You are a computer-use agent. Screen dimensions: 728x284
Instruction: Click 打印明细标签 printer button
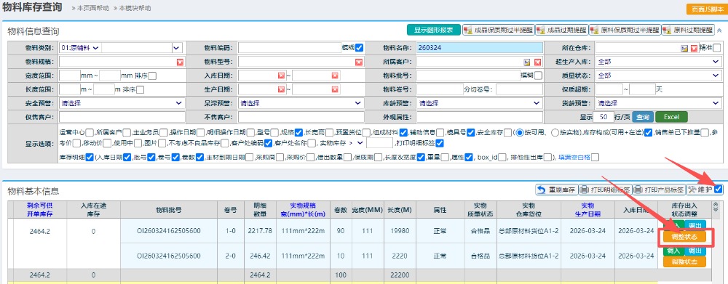pos(605,190)
